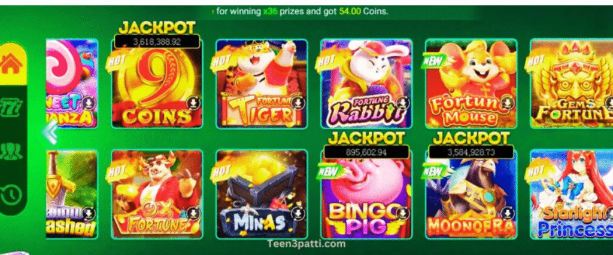The width and height of the screenshot is (613, 255).
Task: Download the Moon of Ra game
Action: click(x=507, y=213)
